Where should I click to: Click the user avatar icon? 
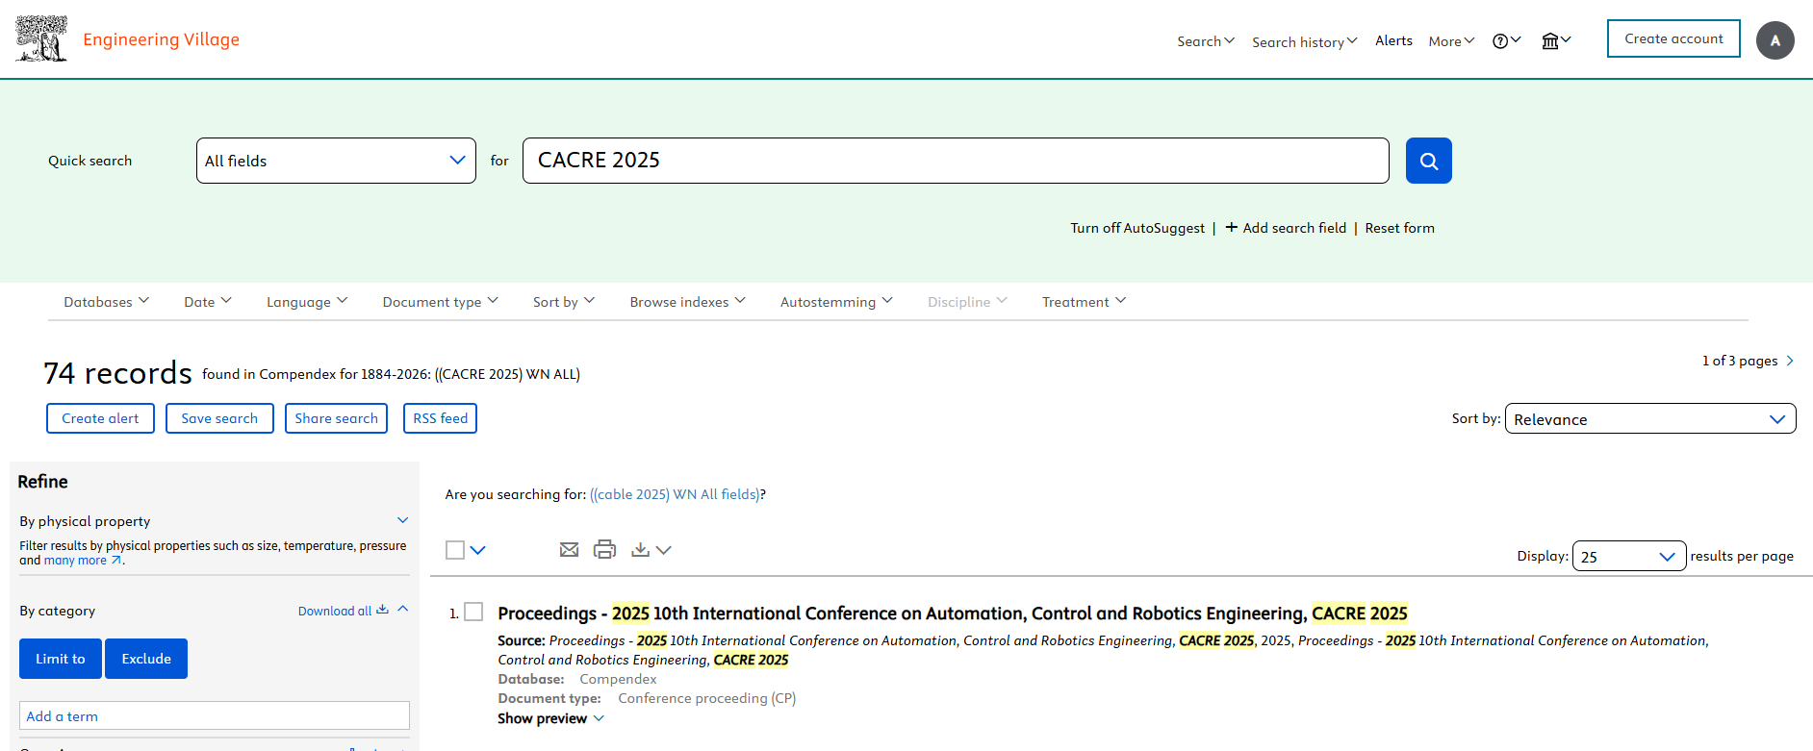[x=1775, y=40]
